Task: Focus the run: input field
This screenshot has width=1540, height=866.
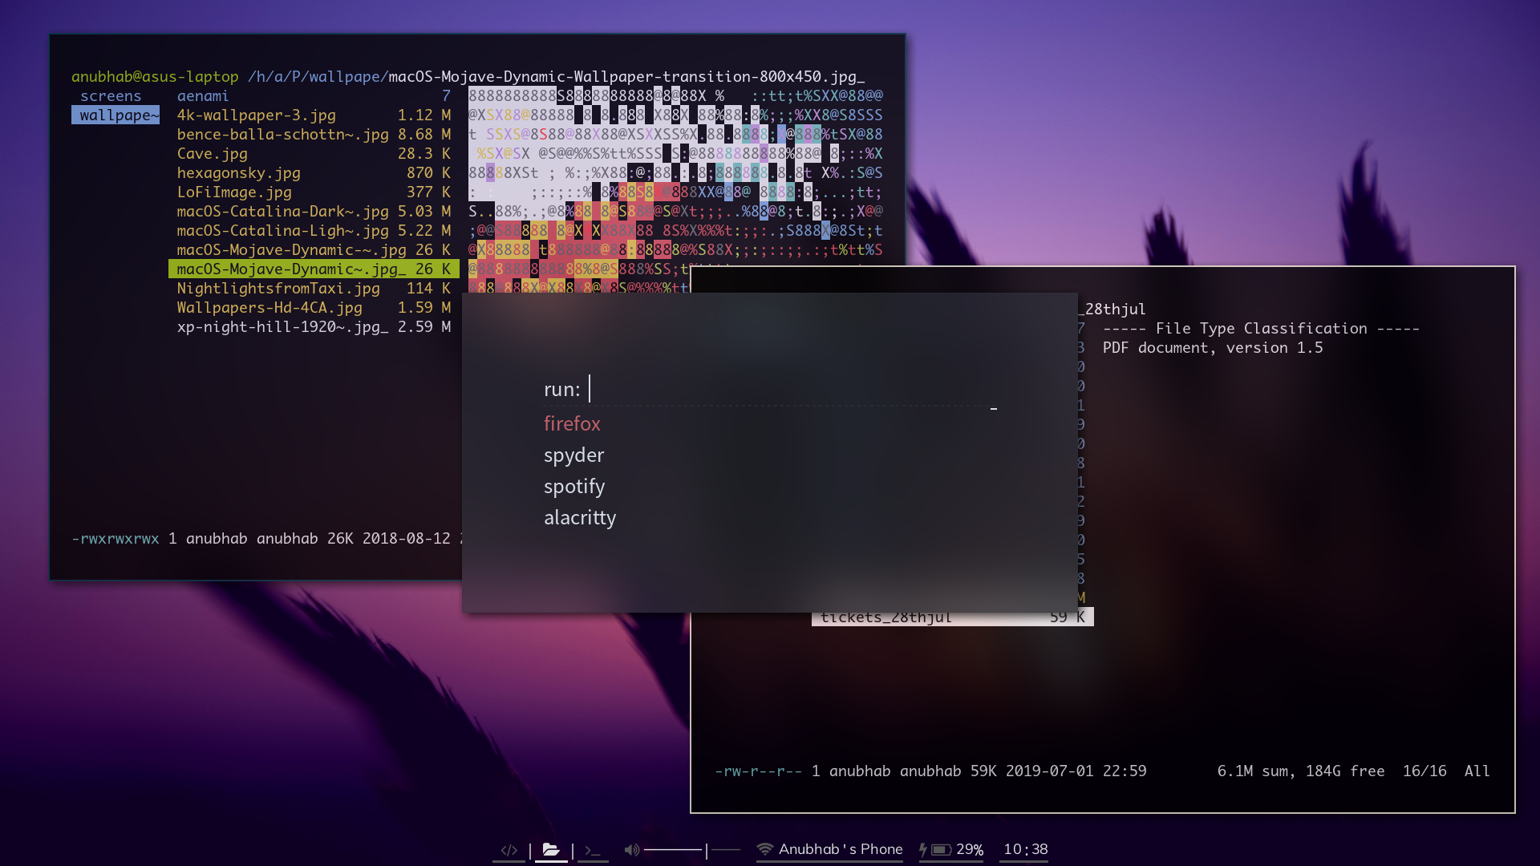Action: pos(762,389)
